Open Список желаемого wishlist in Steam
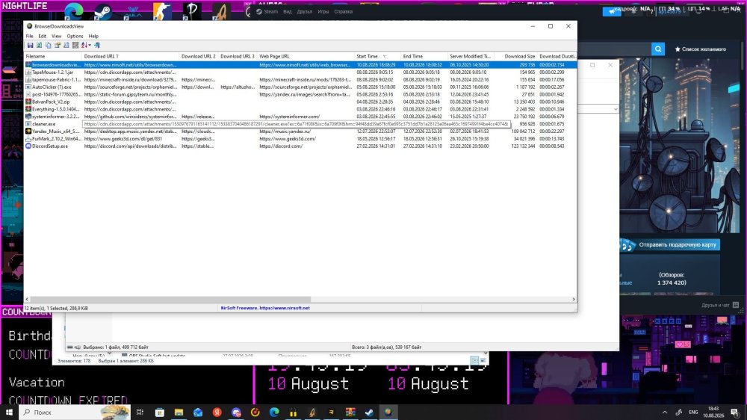This screenshot has height=420, width=747. [x=701, y=49]
